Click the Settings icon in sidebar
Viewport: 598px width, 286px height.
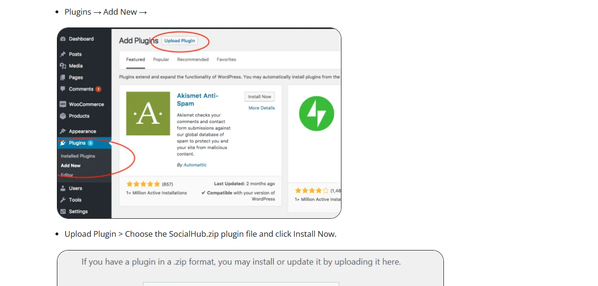pyautogui.click(x=63, y=211)
